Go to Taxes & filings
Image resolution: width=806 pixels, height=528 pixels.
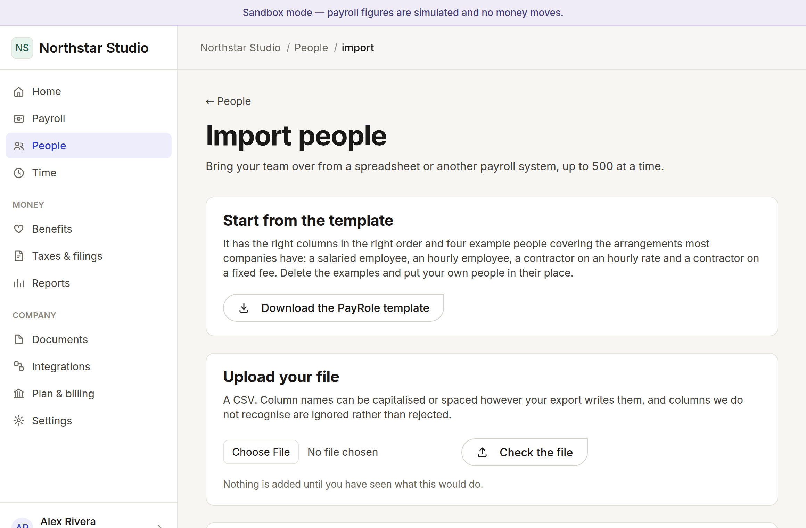pyautogui.click(x=89, y=256)
